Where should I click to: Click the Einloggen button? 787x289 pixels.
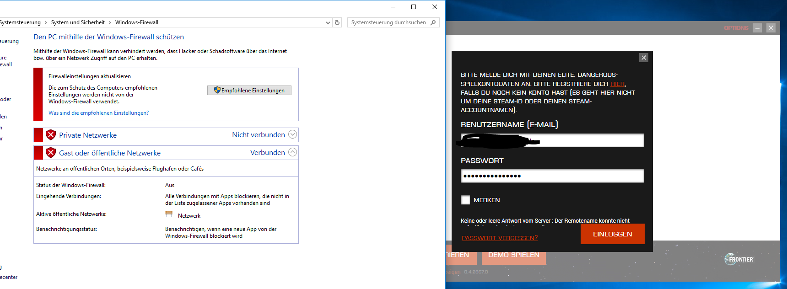click(x=613, y=234)
